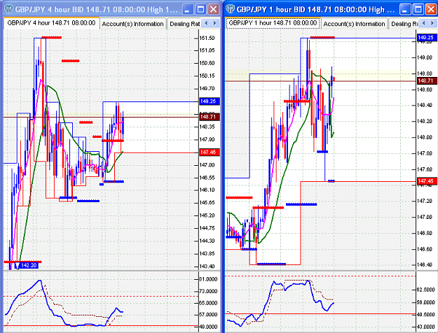Click the 149.25 blue price label on 4 hour chart

click(x=210, y=101)
